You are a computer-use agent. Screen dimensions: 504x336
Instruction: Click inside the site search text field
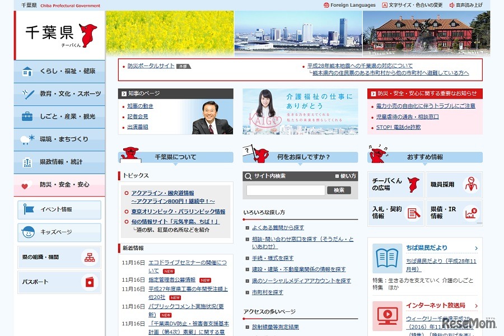[286, 189]
